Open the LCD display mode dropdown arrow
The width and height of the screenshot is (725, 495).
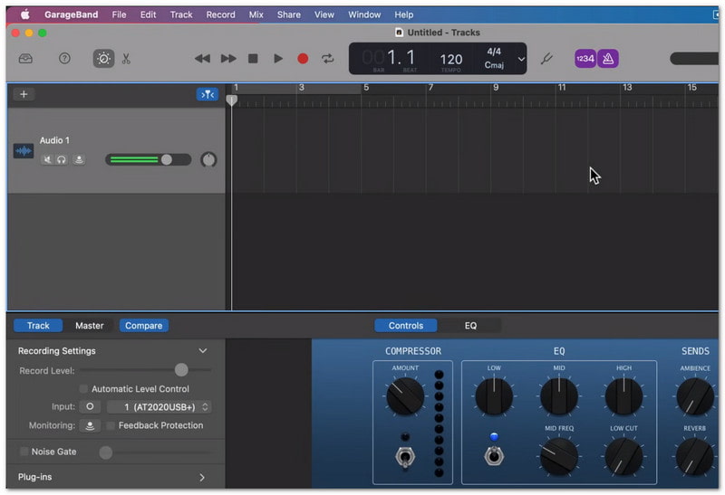(521, 59)
